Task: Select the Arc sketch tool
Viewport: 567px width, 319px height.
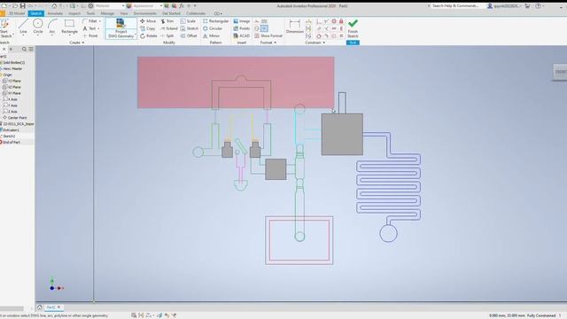Action: pos(52,27)
